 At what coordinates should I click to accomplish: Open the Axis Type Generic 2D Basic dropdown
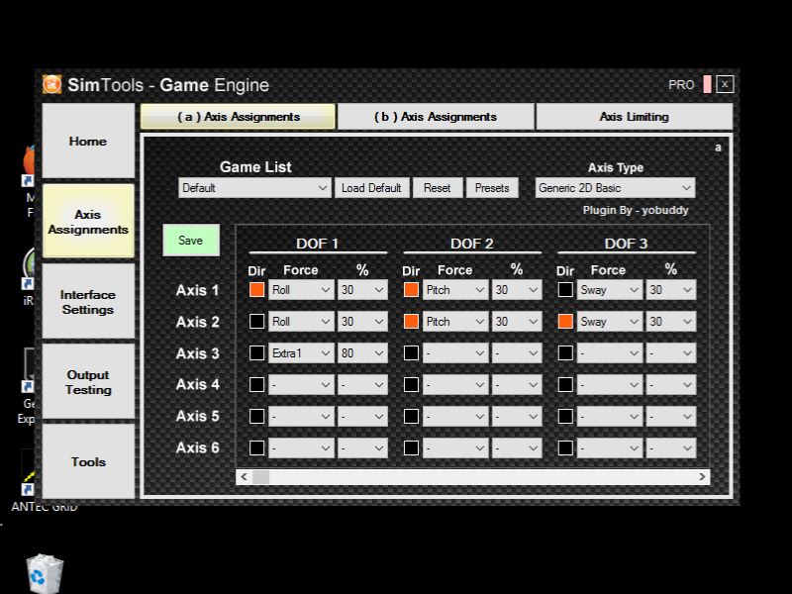[x=615, y=188]
